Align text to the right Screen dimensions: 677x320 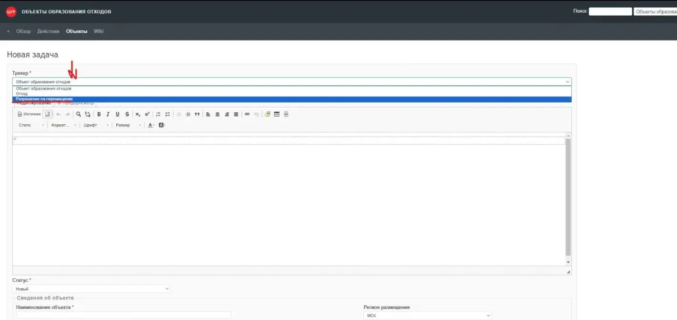coord(227,114)
